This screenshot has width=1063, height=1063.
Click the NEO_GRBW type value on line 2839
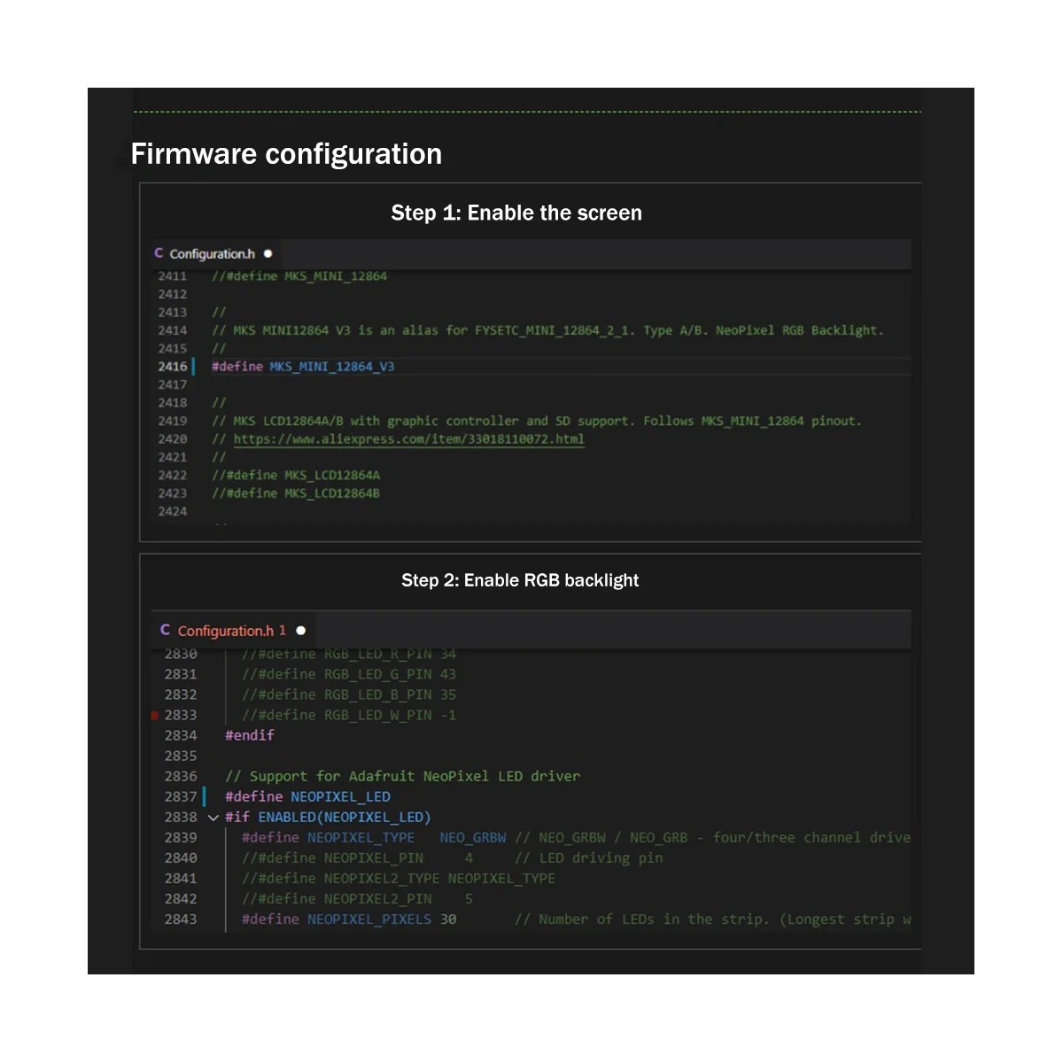tap(472, 837)
